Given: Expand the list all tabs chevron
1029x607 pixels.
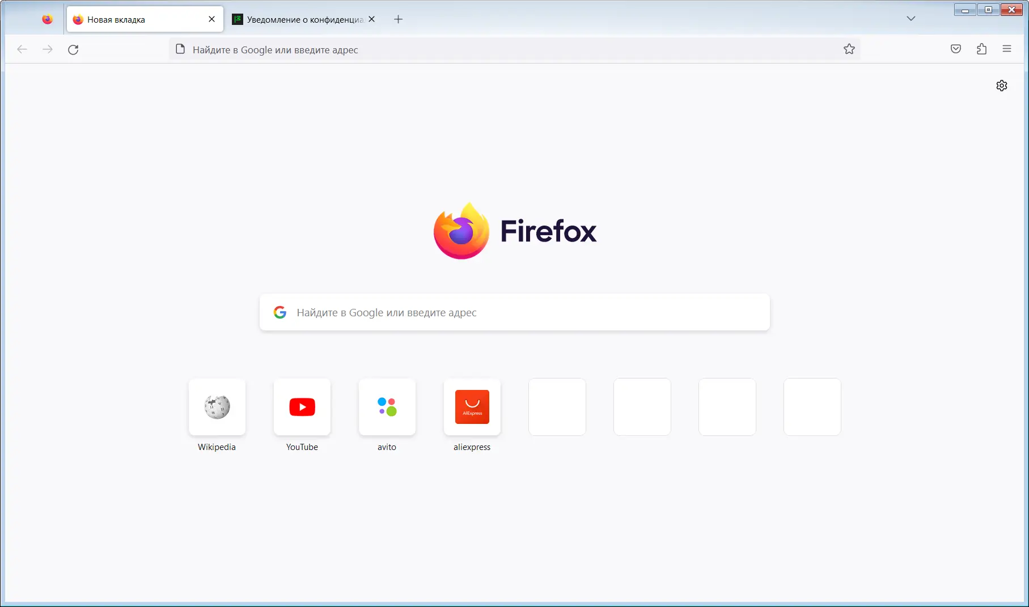Looking at the screenshot, I should 911,19.
